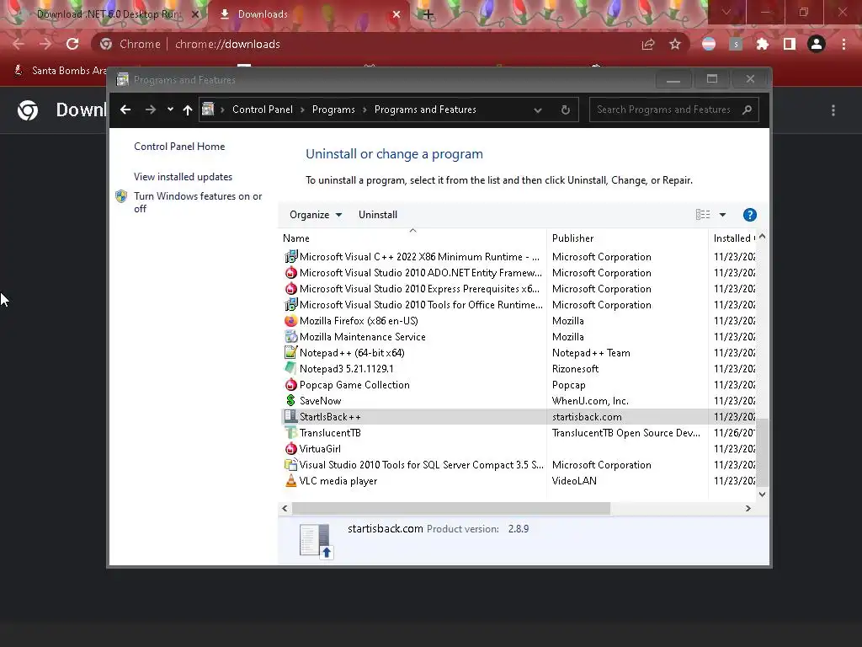The image size is (862, 647).
Task: Click the shield icon next to Windows features
Action: [x=121, y=196]
